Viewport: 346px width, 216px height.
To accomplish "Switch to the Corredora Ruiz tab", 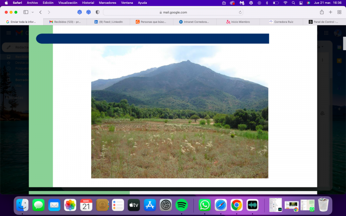I will [x=281, y=22].
